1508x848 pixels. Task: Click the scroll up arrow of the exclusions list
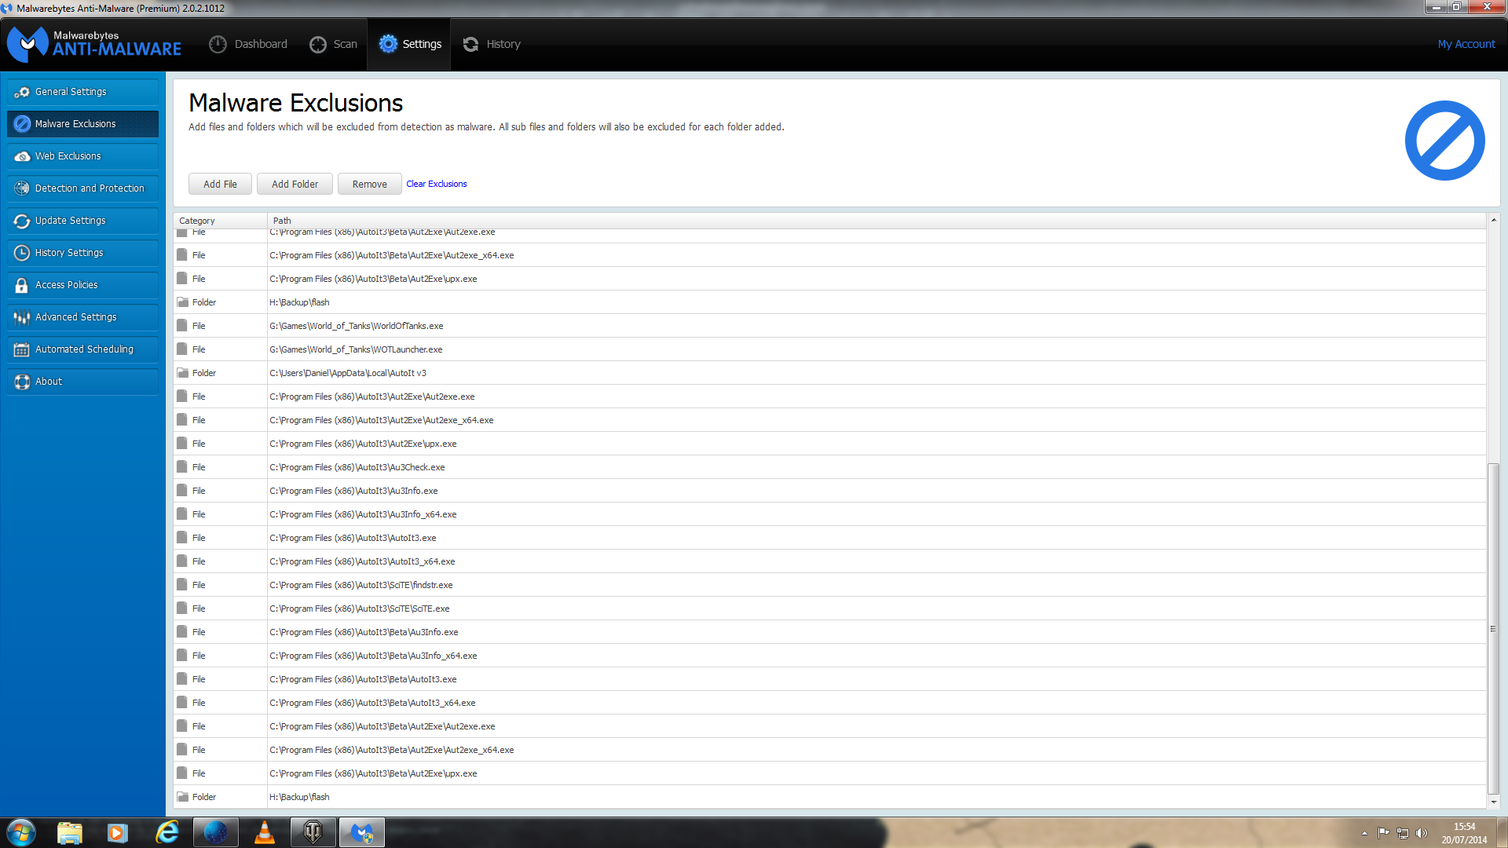pos(1493,219)
